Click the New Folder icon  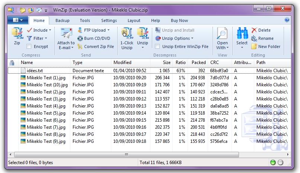254,47
